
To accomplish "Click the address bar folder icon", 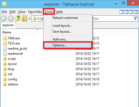I will [34, 18].
